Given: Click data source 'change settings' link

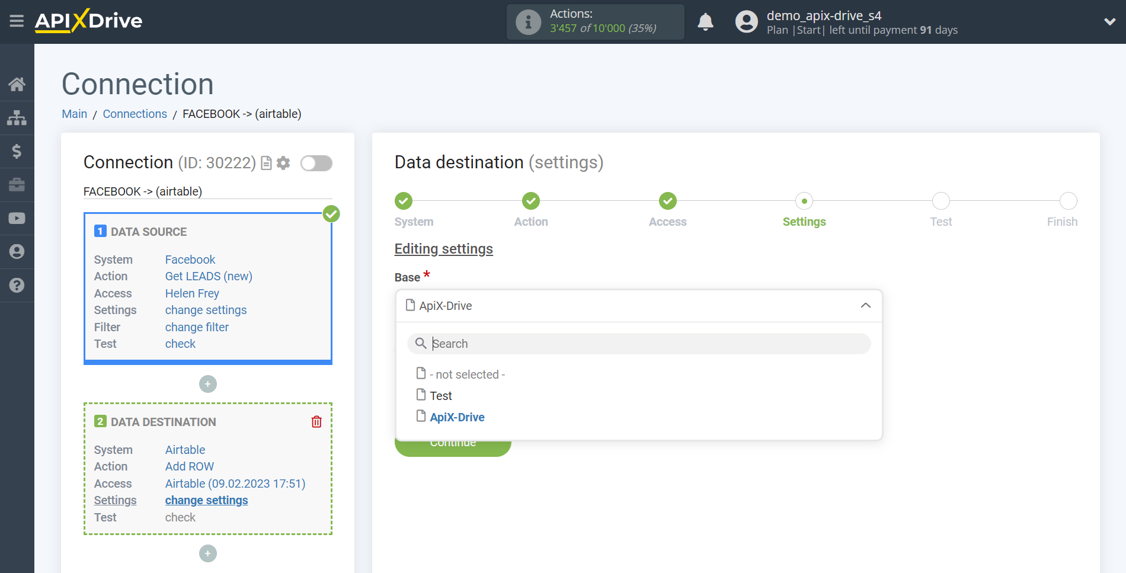Looking at the screenshot, I should 206,310.
